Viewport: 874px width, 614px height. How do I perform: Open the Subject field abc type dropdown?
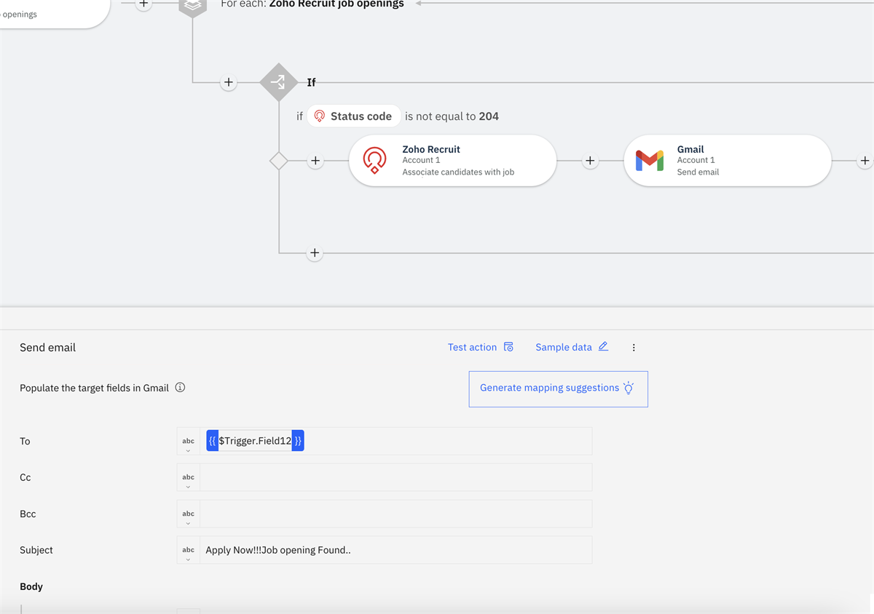(x=188, y=551)
